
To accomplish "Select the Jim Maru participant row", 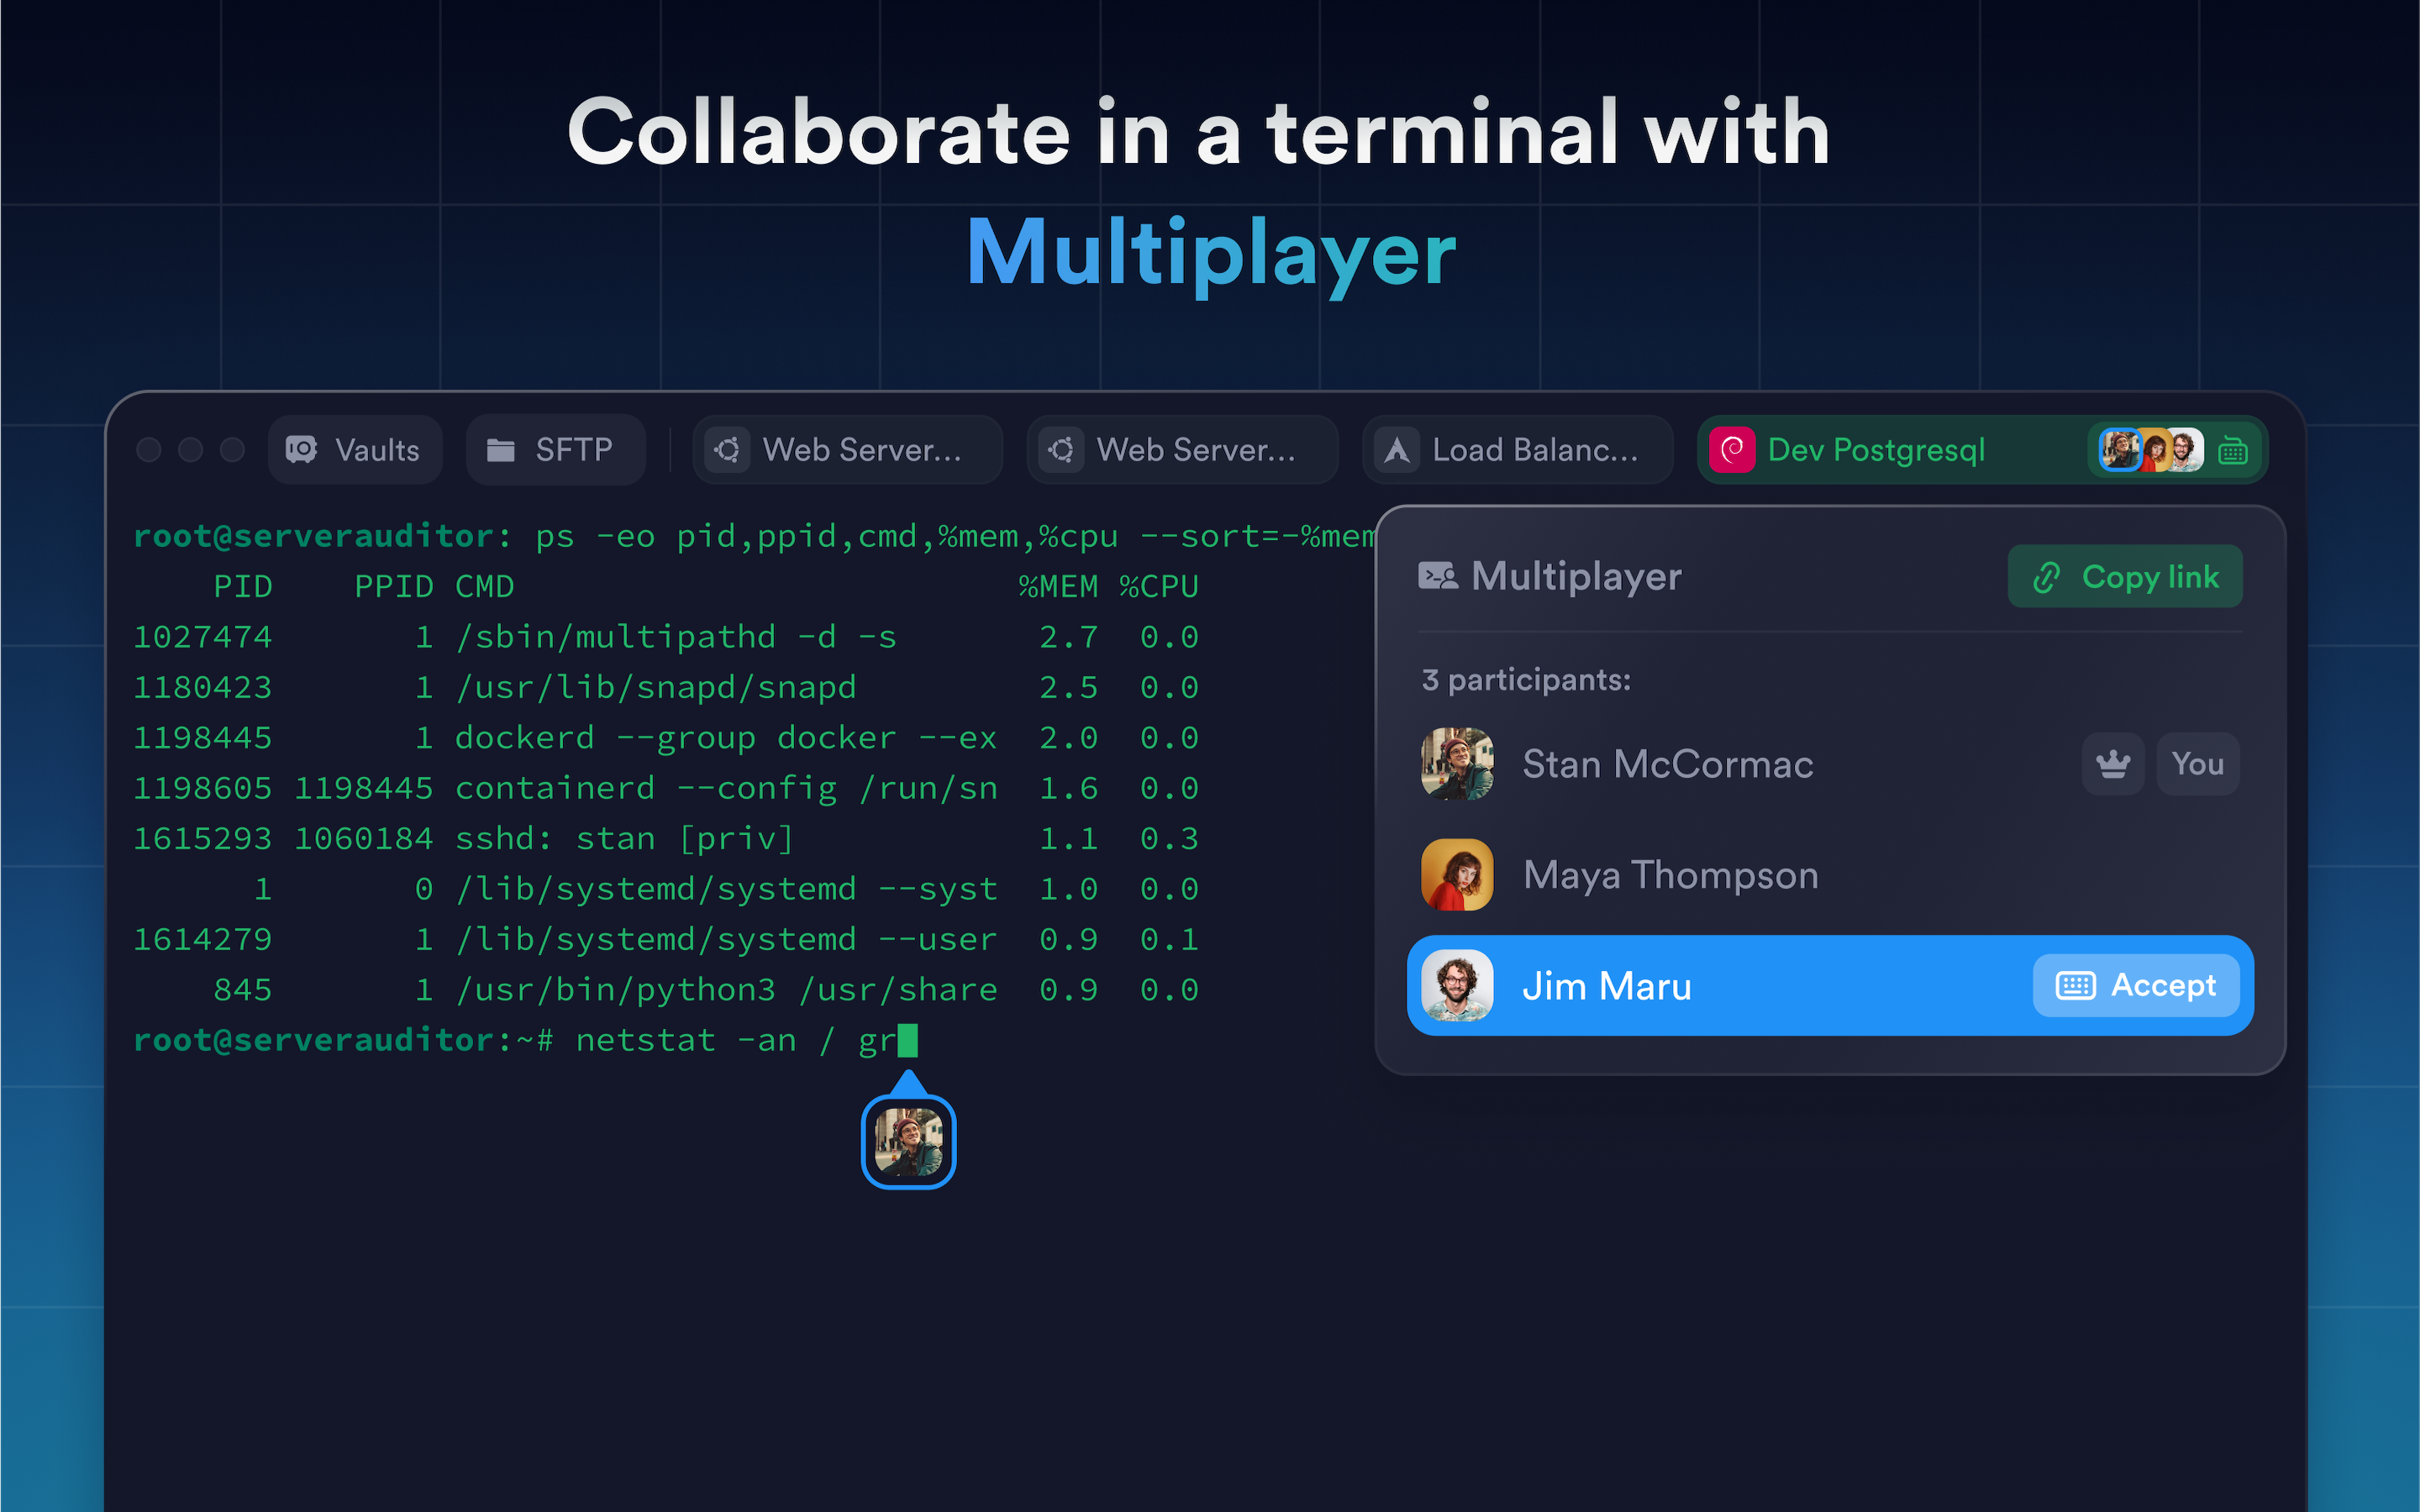I will [x=1830, y=985].
